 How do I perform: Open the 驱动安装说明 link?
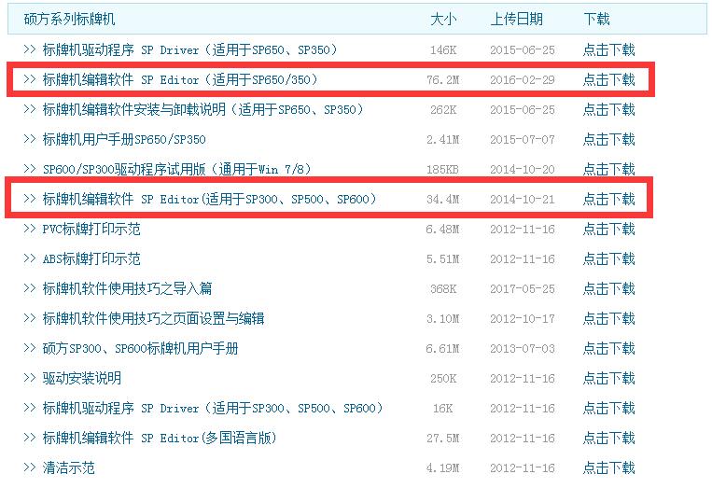click(82, 379)
